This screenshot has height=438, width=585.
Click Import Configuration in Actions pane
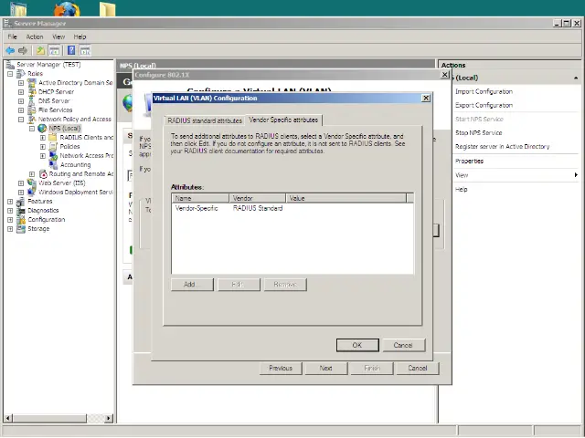484,91
